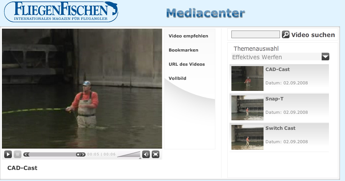Click Vollbild to enter fullscreen

click(177, 78)
